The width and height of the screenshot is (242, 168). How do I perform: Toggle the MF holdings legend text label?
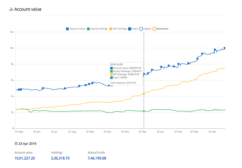click(x=120, y=28)
